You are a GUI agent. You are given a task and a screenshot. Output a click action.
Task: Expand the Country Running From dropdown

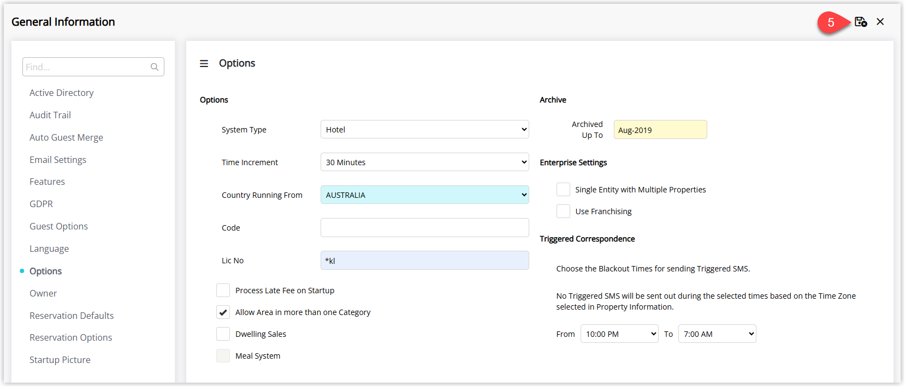click(424, 195)
